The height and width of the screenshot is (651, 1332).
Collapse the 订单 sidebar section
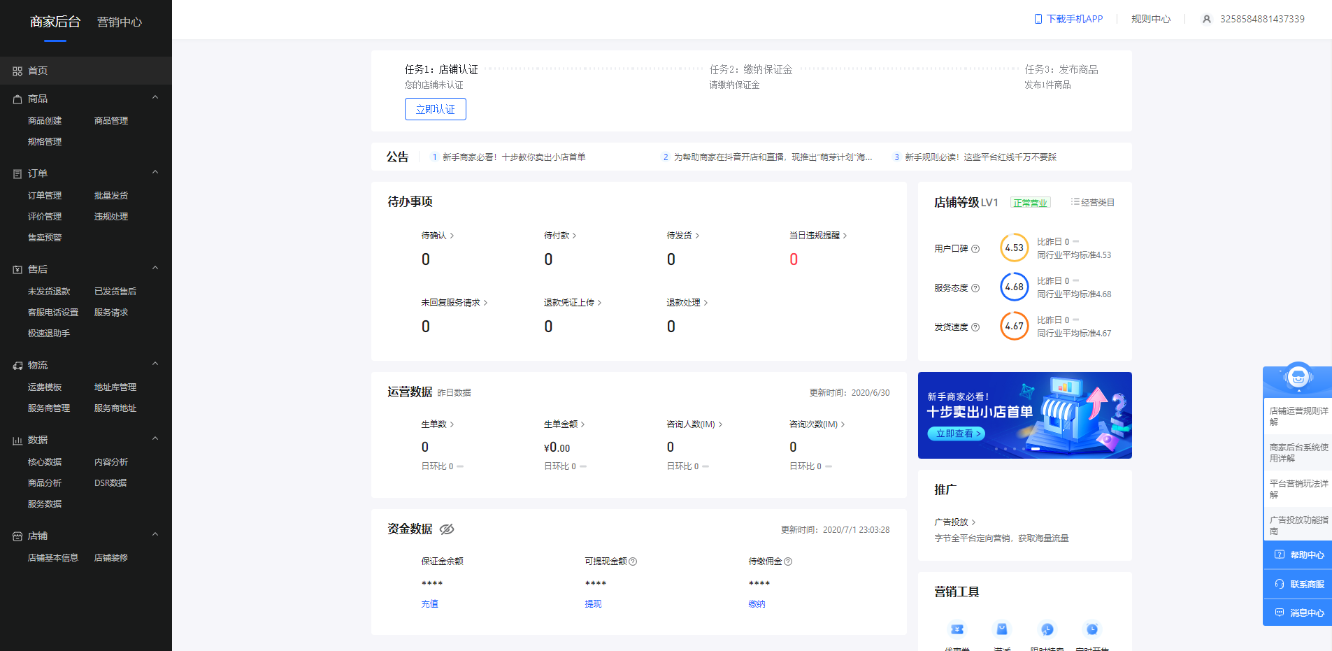pos(155,173)
